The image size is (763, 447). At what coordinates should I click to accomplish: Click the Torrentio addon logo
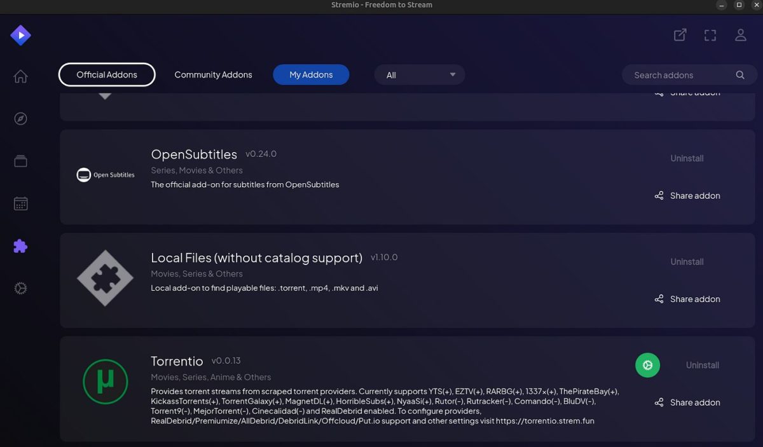(x=106, y=382)
